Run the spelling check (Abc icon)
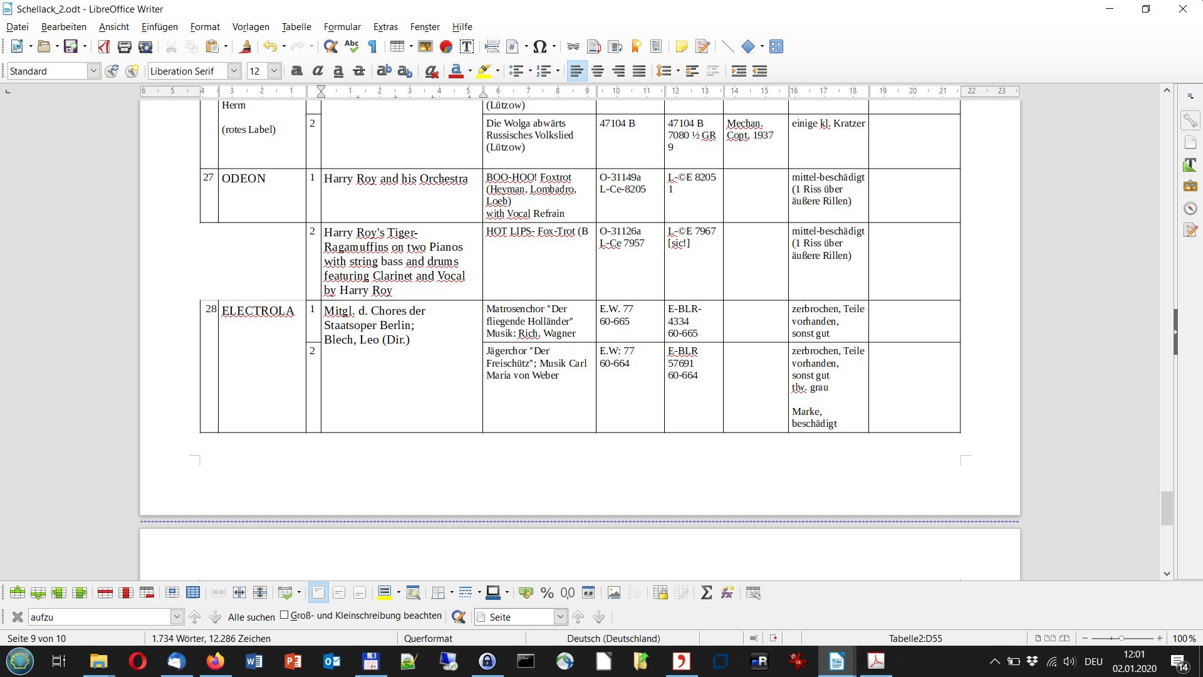The height and width of the screenshot is (677, 1203). 352,46
